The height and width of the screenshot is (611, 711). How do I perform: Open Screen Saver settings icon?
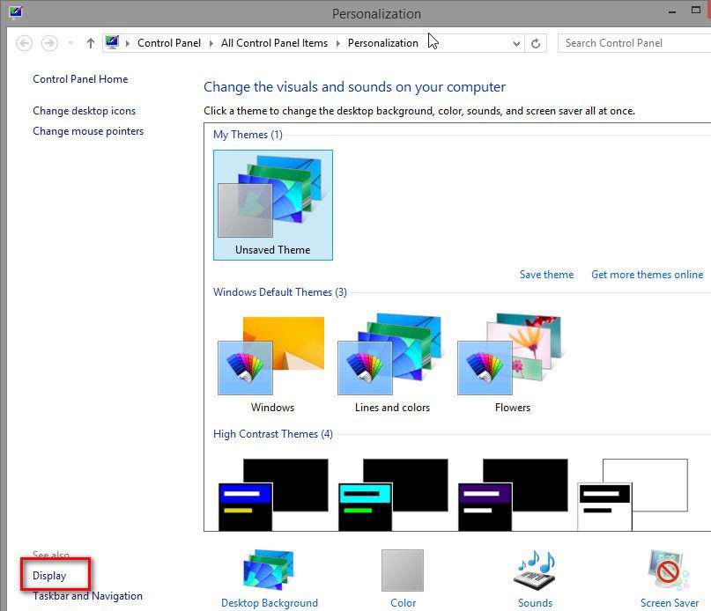click(670, 571)
